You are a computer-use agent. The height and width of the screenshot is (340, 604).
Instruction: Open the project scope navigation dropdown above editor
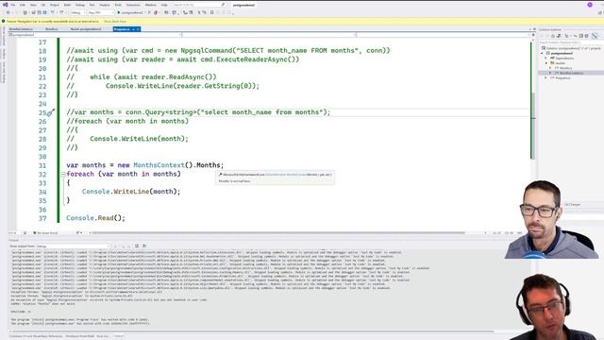click(x=95, y=35)
